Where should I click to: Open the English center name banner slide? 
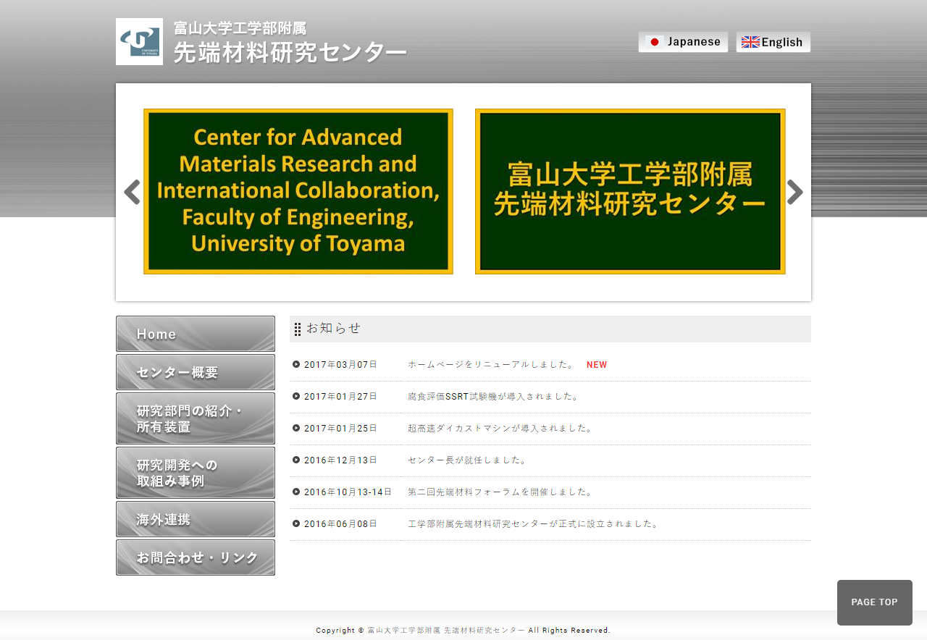pyautogui.click(x=298, y=191)
